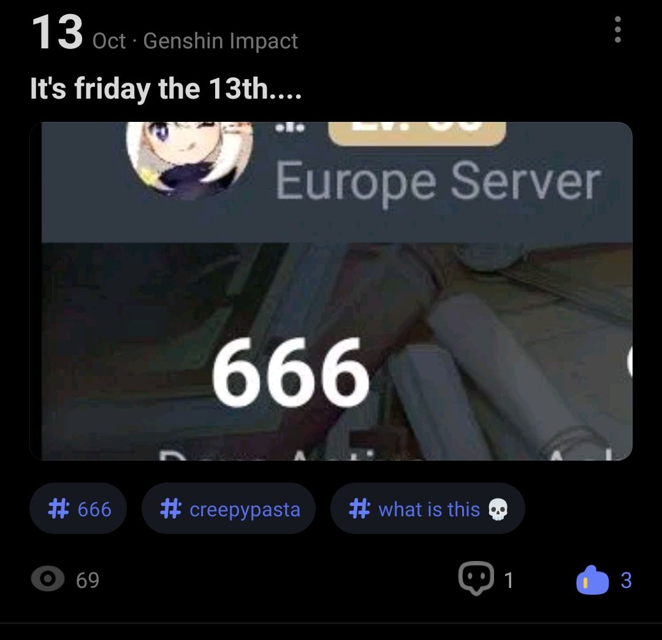Like the post with thumbs-up icon
Viewport: 662px width, 640px height.
point(592,580)
